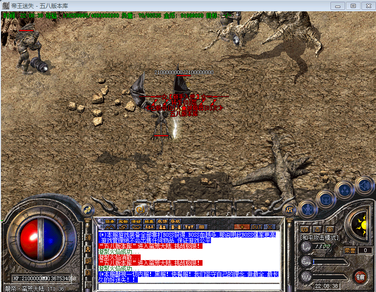Click the weight progress bar
Screen dimensions: 376x292
tap(331, 277)
